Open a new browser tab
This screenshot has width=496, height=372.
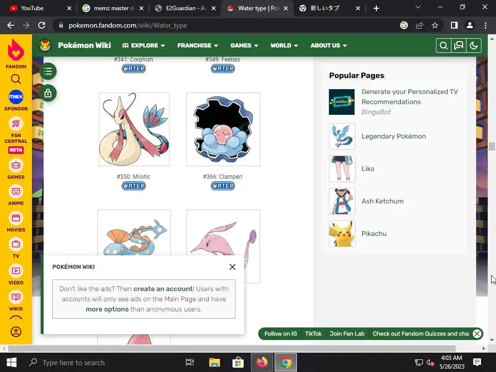[x=376, y=8]
